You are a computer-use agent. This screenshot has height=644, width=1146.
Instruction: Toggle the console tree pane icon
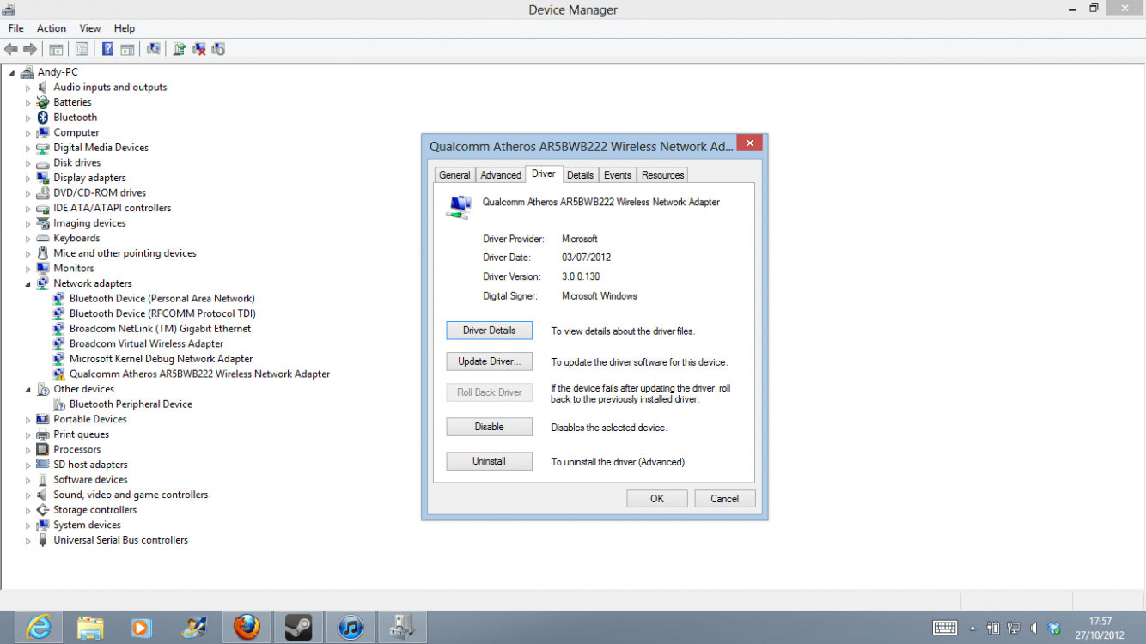pos(56,49)
